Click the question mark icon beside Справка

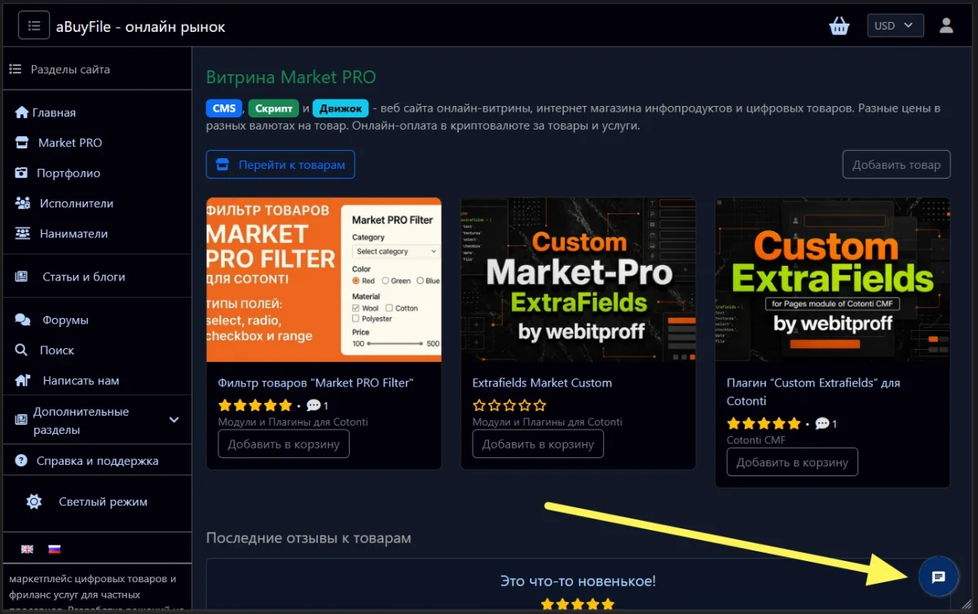pyautogui.click(x=21, y=461)
